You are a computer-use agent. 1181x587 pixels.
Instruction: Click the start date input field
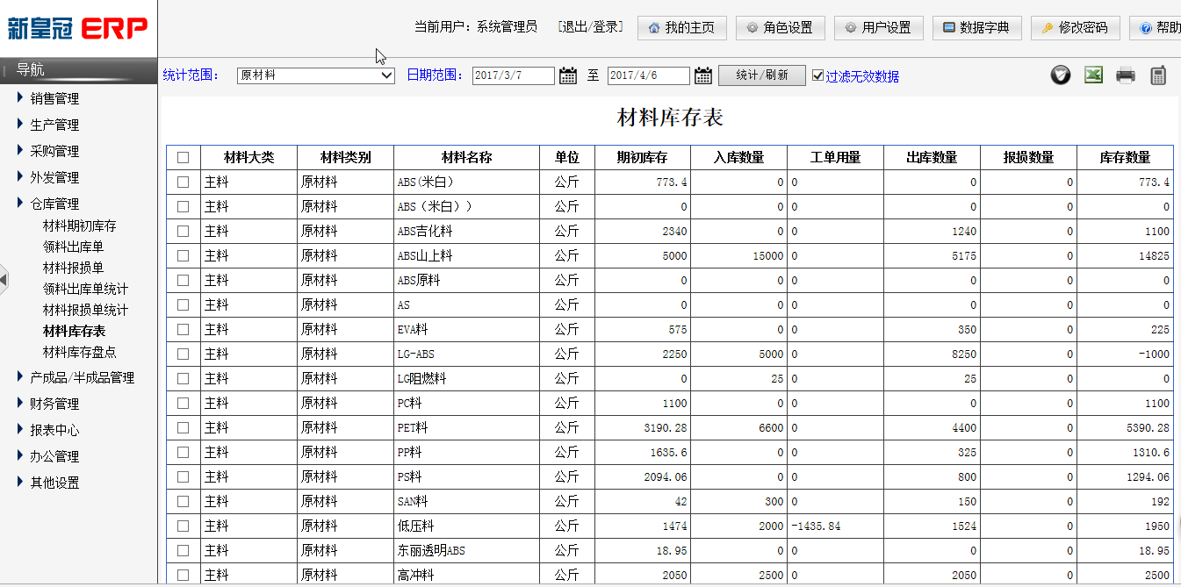pyautogui.click(x=513, y=76)
